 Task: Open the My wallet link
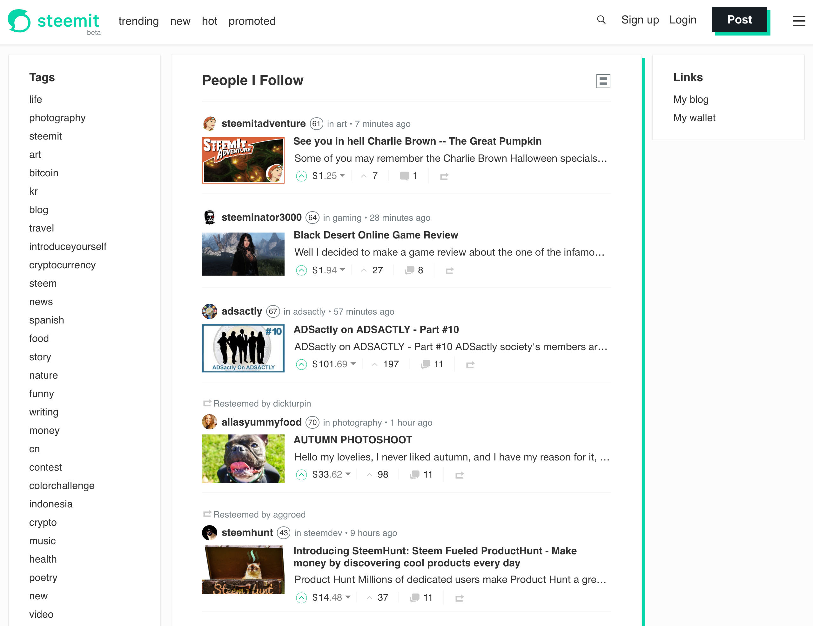point(694,117)
